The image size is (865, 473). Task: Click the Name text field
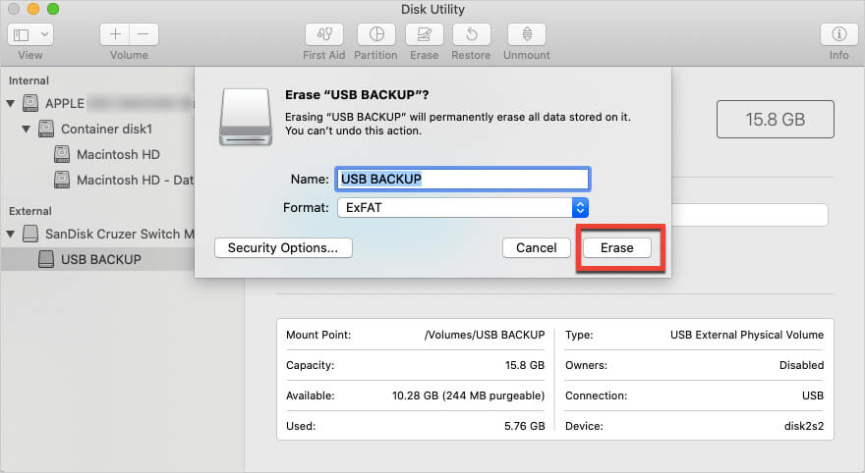462,179
